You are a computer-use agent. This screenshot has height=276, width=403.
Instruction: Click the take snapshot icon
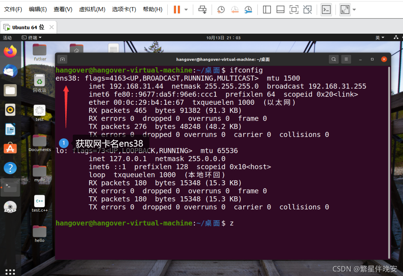[221, 10]
